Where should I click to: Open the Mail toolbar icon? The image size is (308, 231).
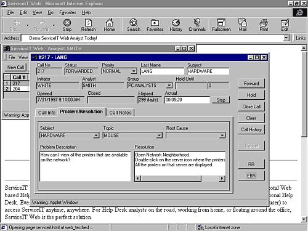[x=243, y=25]
